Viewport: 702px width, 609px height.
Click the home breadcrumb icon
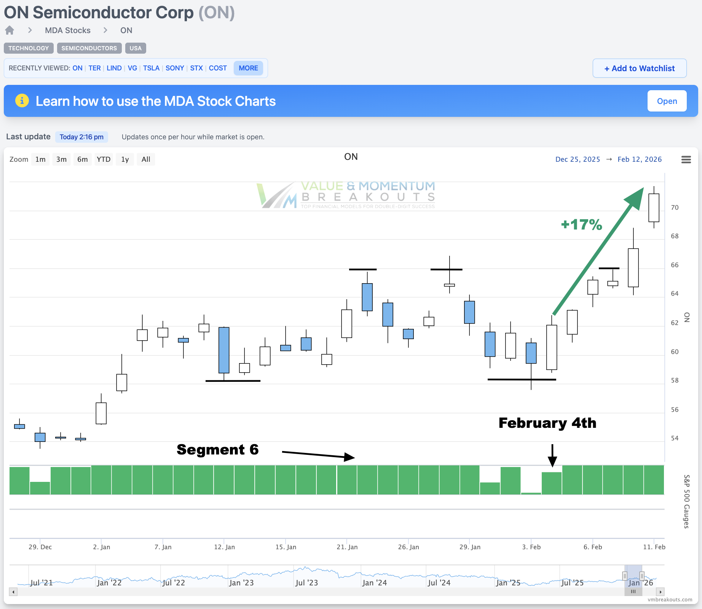point(10,30)
